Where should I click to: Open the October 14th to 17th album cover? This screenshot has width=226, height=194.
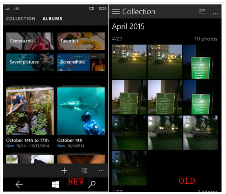tap(30, 111)
